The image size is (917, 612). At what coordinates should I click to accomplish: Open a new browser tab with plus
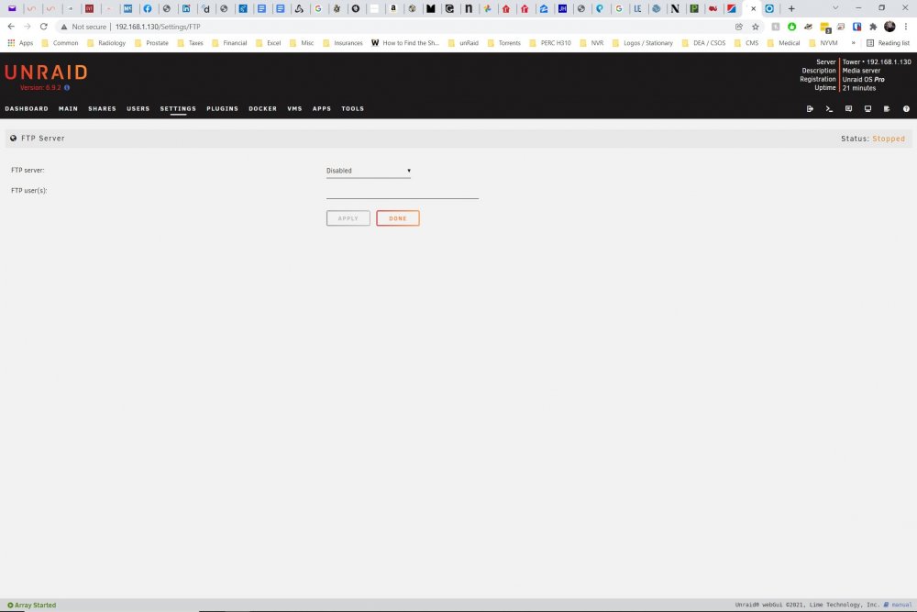791,9
